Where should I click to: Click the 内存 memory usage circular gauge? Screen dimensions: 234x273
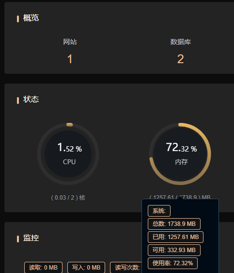pos(180,154)
